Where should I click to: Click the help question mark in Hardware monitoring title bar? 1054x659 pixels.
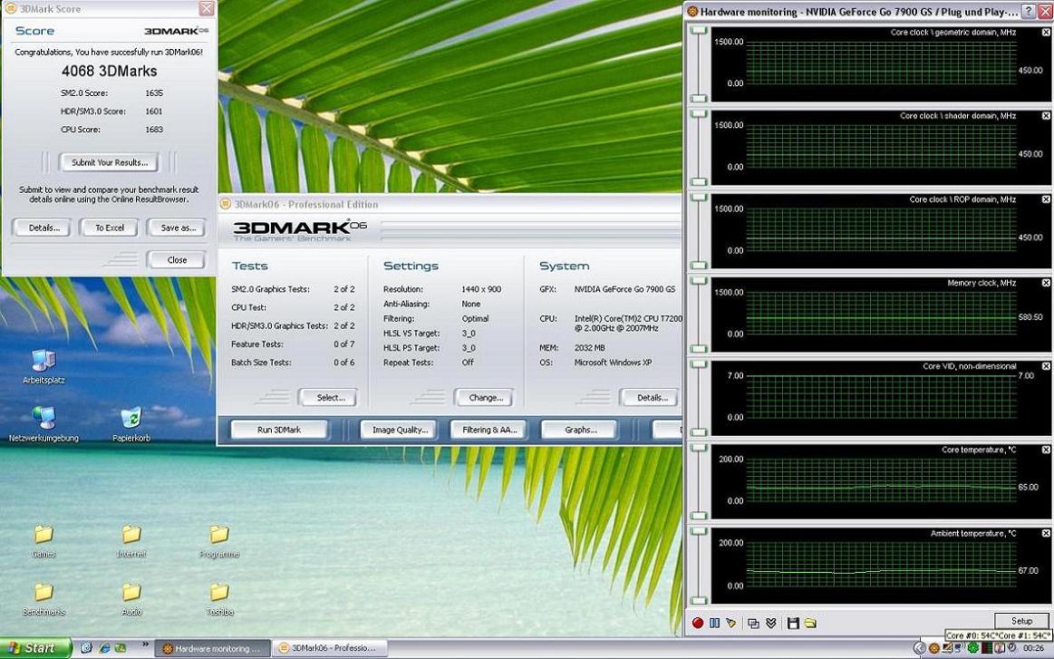point(1028,11)
